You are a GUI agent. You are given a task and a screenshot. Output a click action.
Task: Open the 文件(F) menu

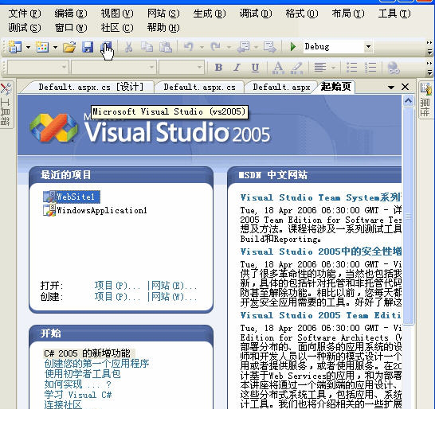(x=25, y=14)
